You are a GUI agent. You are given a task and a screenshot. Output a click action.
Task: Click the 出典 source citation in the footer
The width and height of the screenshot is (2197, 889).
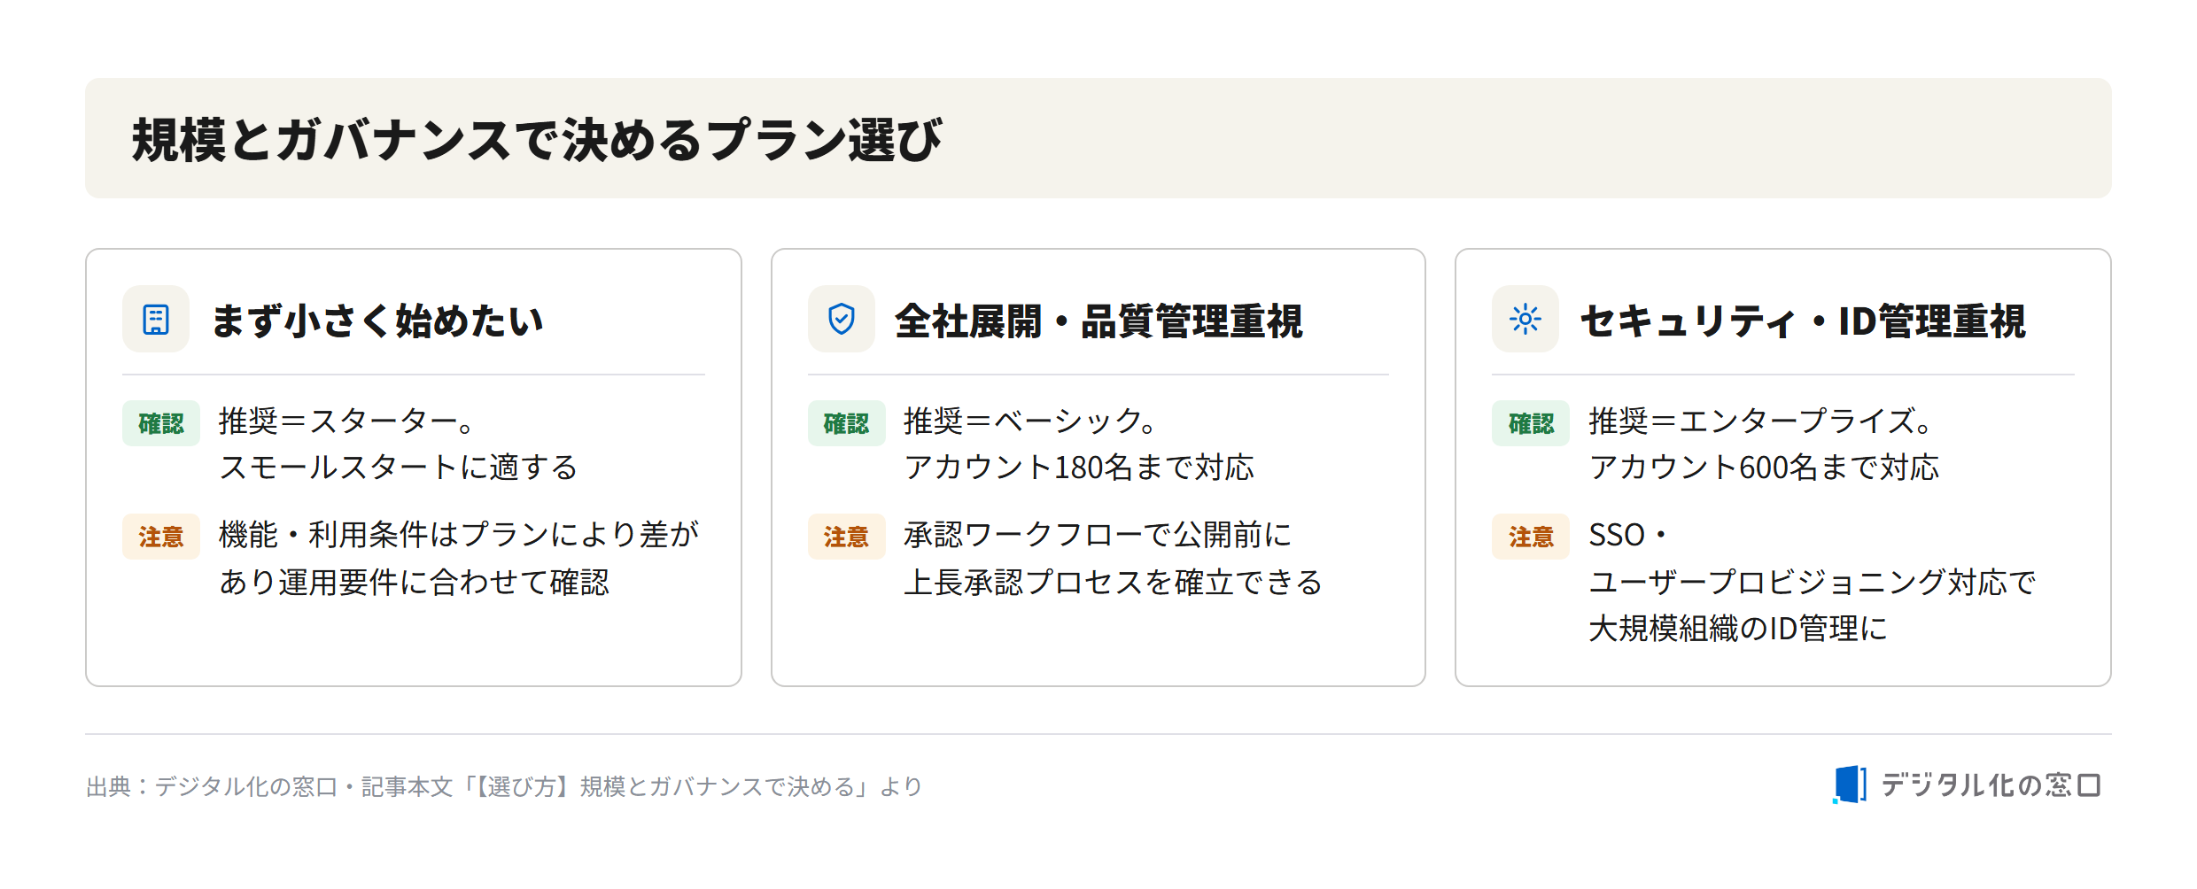[504, 786]
